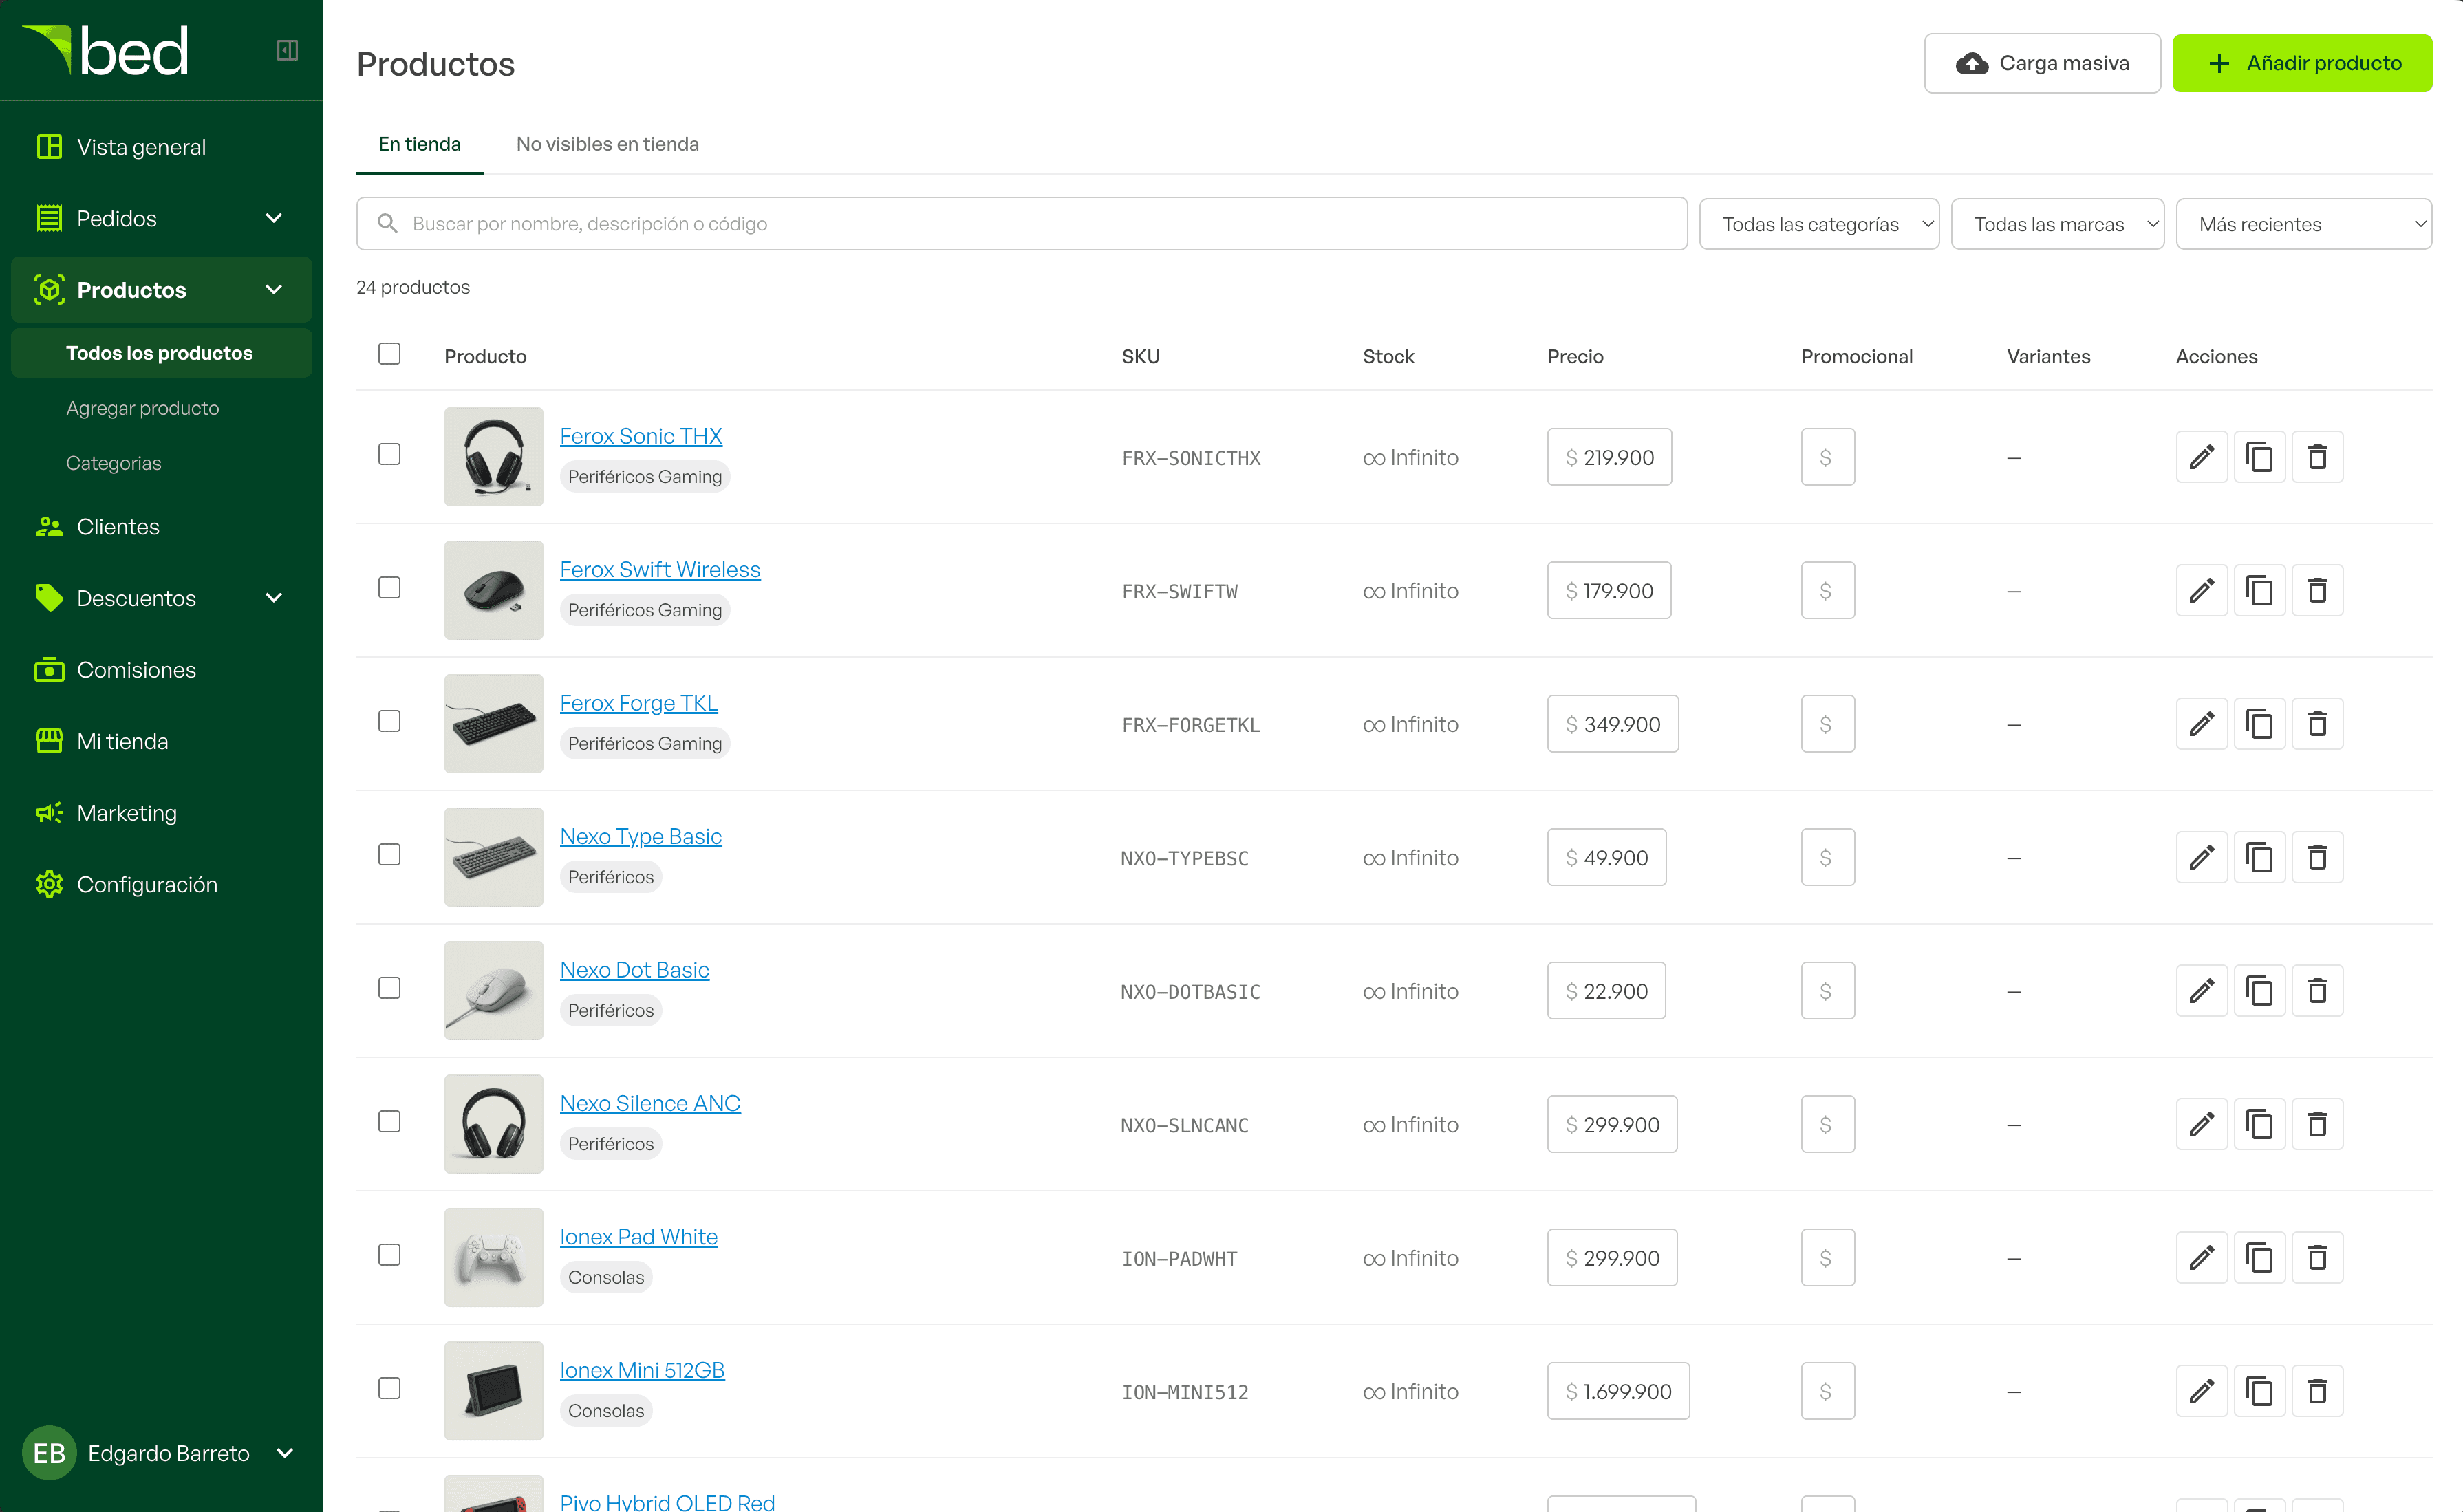This screenshot has height=1512, width=2463.
Task: Select the En tienda tab
Action: tap(419, 144)
